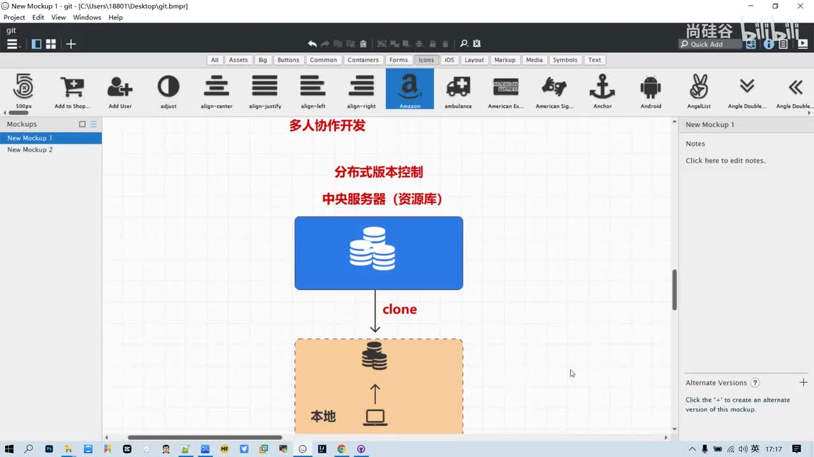Select the Symbols library category
The width and height of the screenshot is (814, 457).
click(x=565, y=60)
